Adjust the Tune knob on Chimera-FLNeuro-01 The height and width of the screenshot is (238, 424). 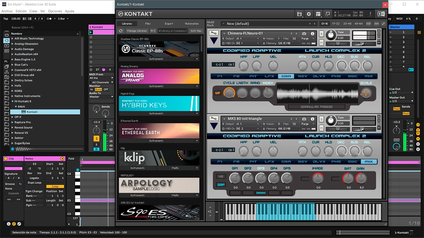click(331, 35)
